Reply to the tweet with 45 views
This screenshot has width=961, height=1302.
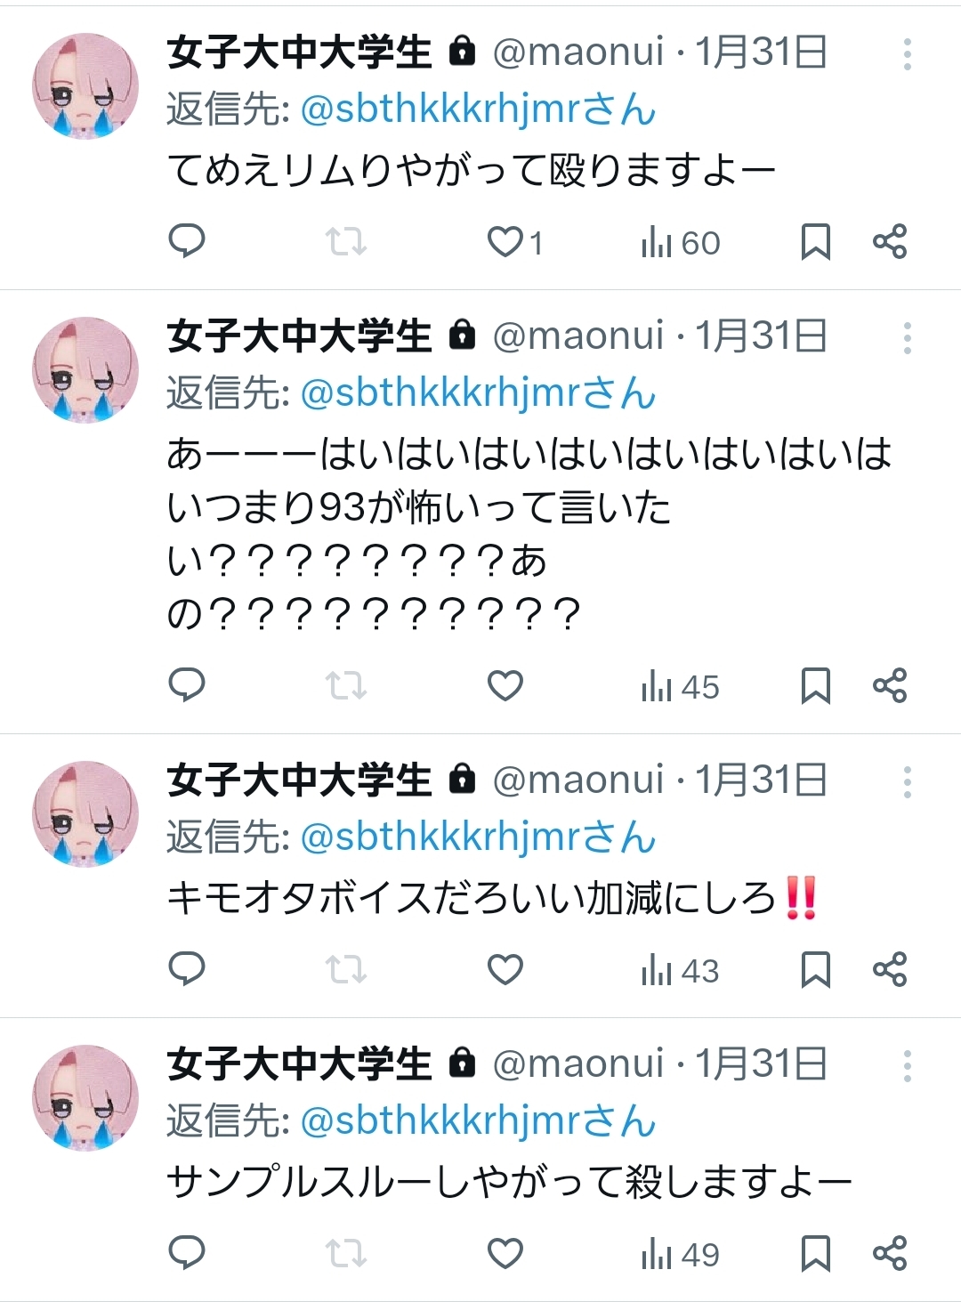pos(187,685)
